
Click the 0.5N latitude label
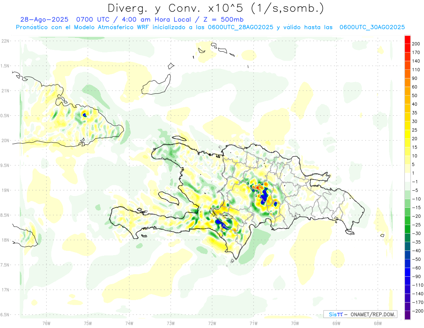point(5,116)
